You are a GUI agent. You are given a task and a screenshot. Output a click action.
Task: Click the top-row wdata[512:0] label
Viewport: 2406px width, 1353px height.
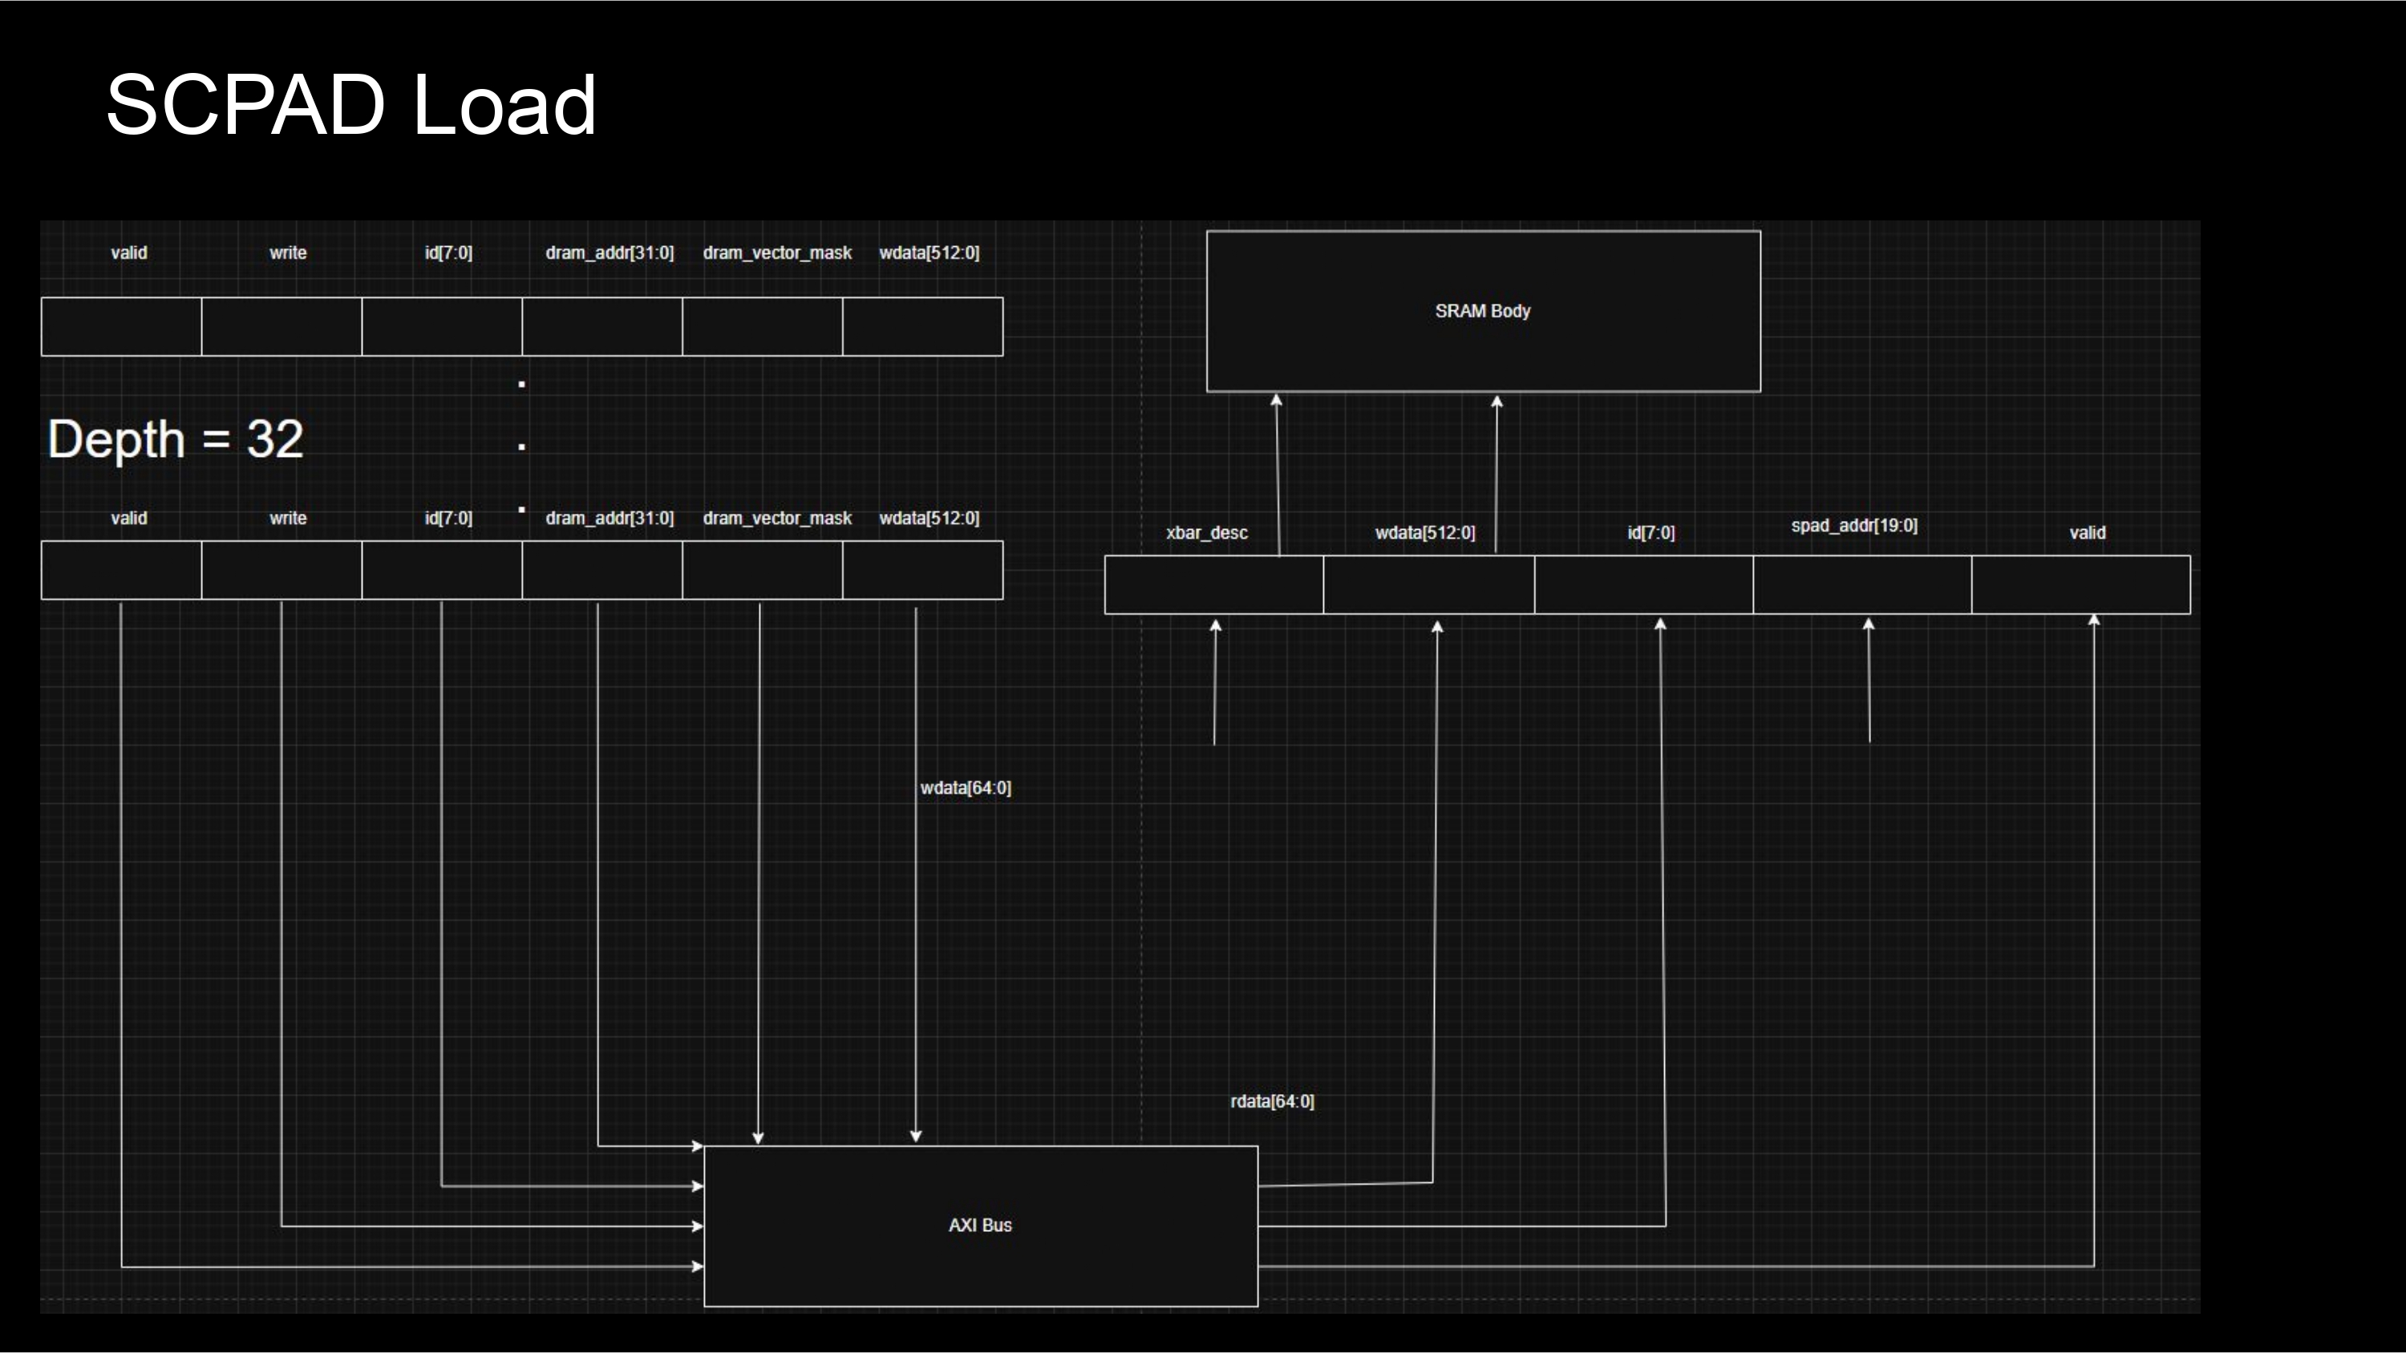(x=929, y=253)
